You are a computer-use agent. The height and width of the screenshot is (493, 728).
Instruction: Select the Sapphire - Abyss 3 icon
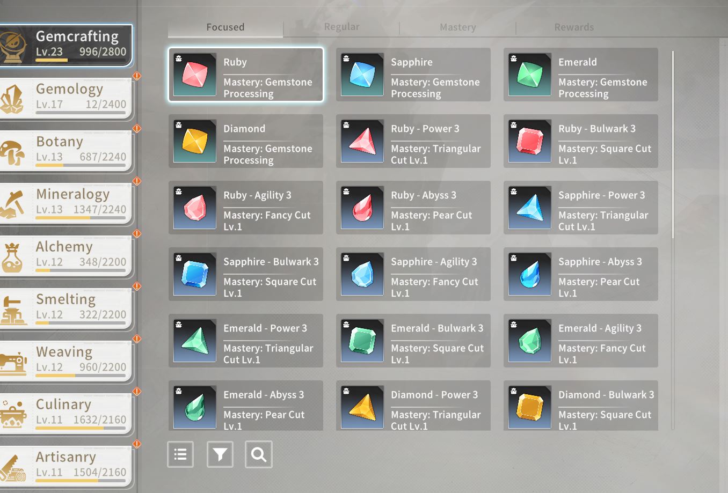click(x=530, y=274)
